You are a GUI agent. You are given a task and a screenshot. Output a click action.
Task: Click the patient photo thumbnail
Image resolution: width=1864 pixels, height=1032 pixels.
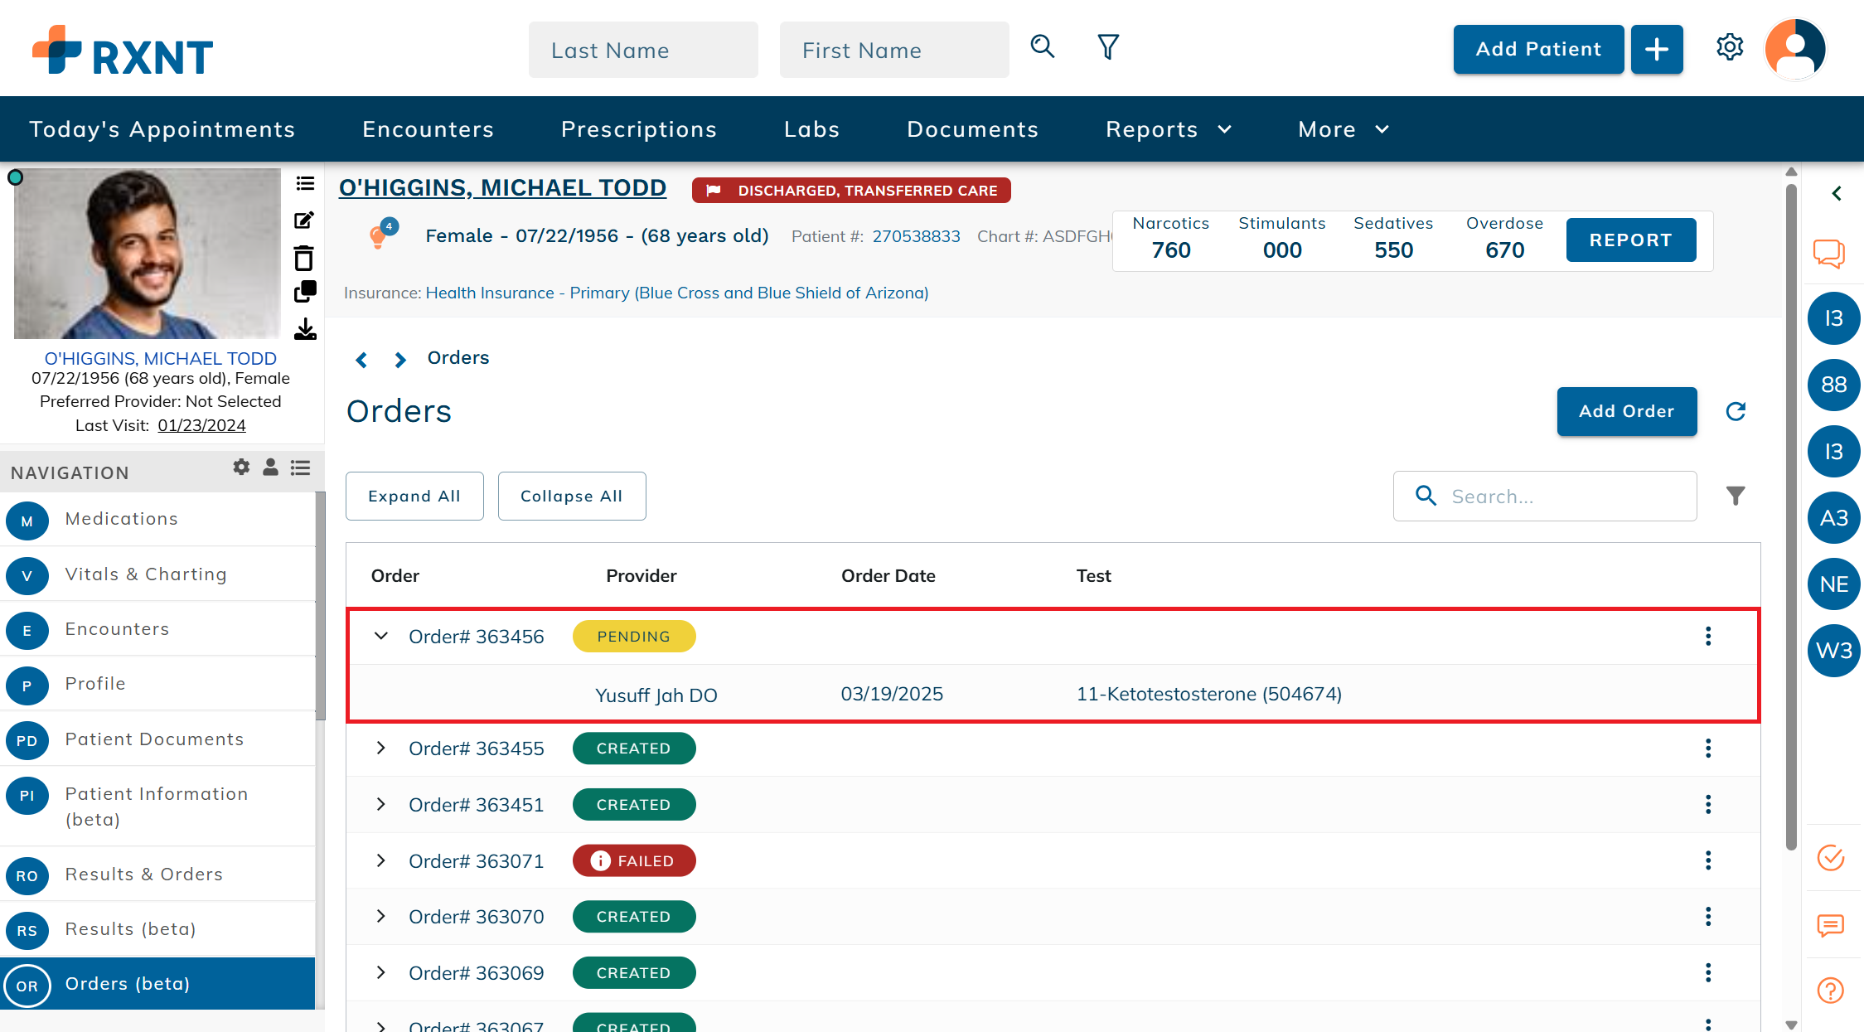click(148, 254)
